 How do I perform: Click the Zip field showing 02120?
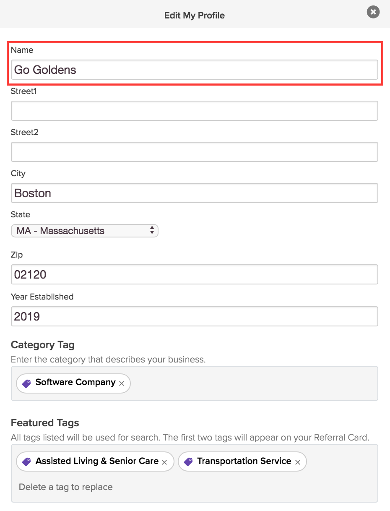pos(195,274)
